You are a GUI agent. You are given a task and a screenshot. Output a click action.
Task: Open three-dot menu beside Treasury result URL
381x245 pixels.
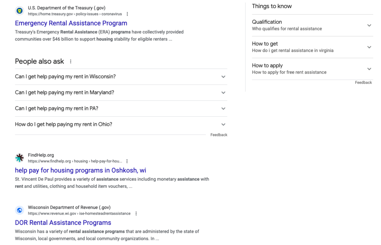coord(127,14)
